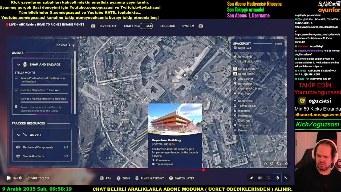Click the oguzsasi channel logo badge
Image resolution: width=341 pixels, height=192 pixels.
click(302, 101)
